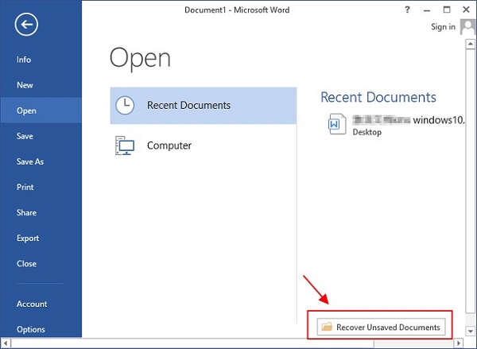The image size is (477, 349).
Task: Open Word Options
Action: click(31, 329)
